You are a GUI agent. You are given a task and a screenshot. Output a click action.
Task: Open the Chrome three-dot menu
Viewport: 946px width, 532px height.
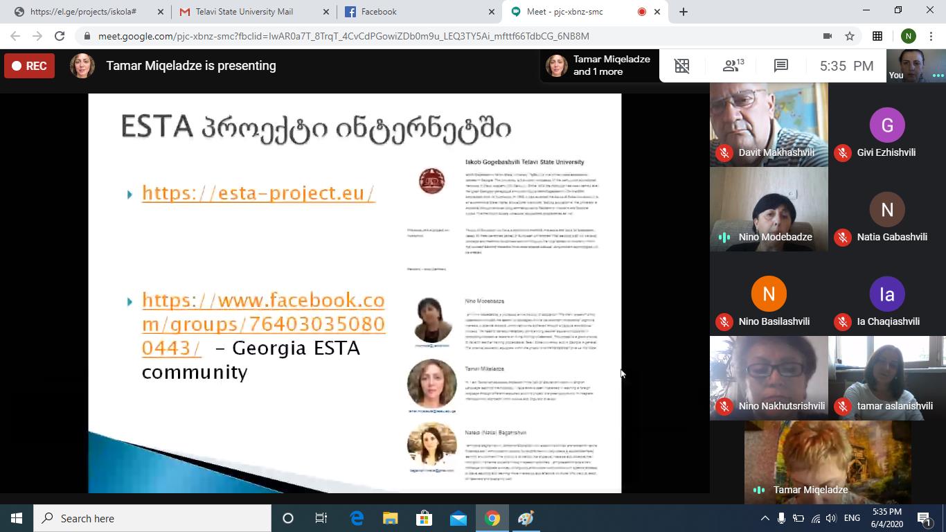(x=930, y=36)
